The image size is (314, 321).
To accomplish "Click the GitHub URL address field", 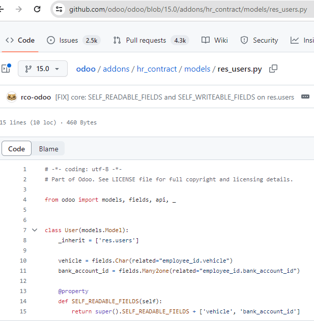I will 188,10.
